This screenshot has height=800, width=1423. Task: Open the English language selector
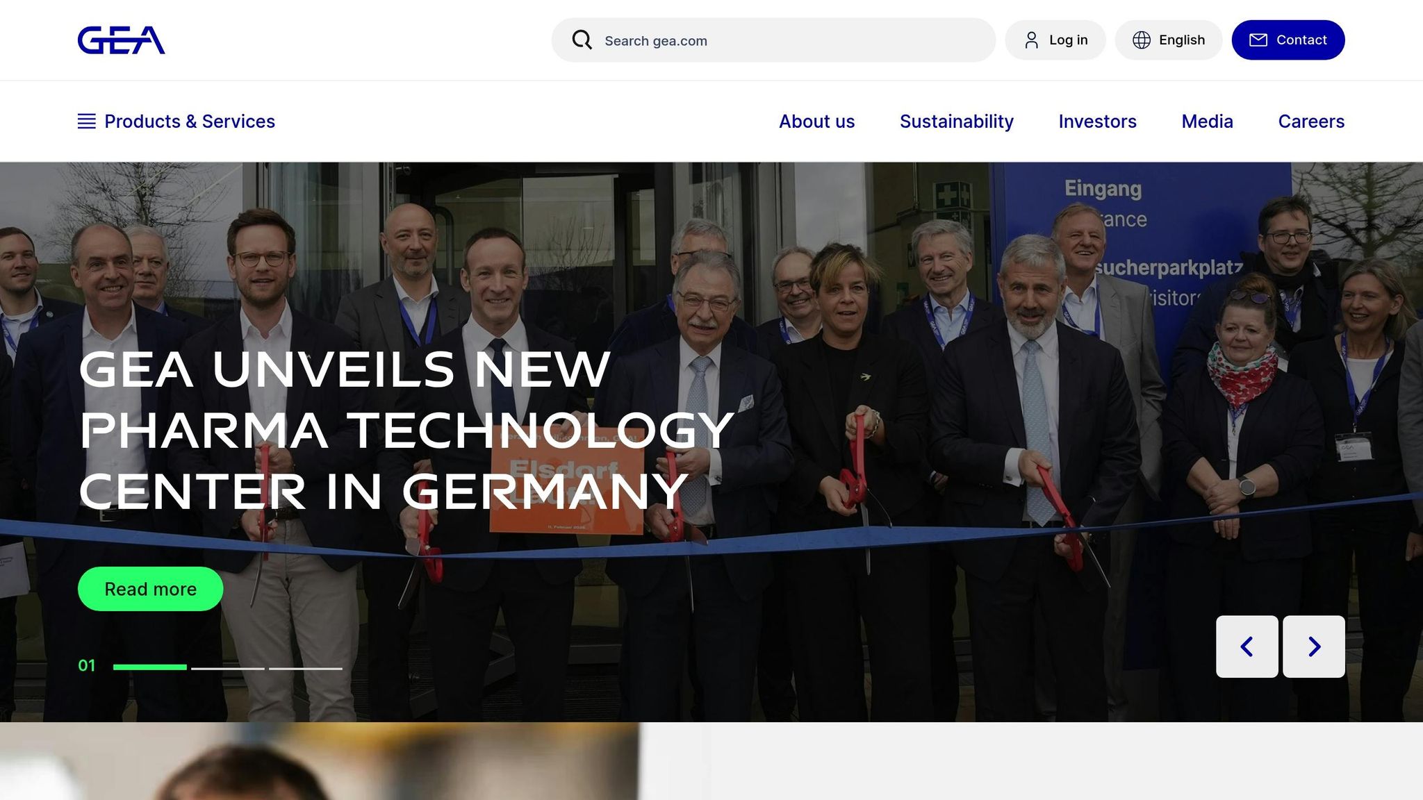(1169, 40)
